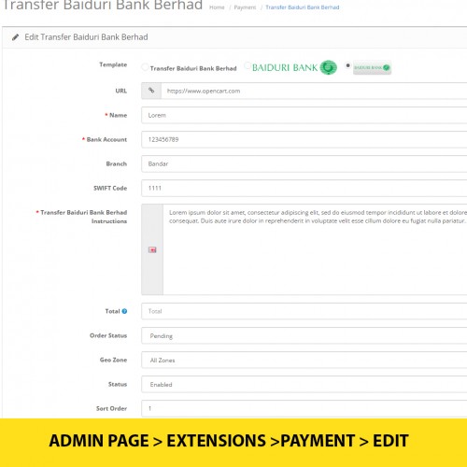Select the large Baiduri Bank logo template radio
This screenshot has height=467, width=467.
(248, 65)
